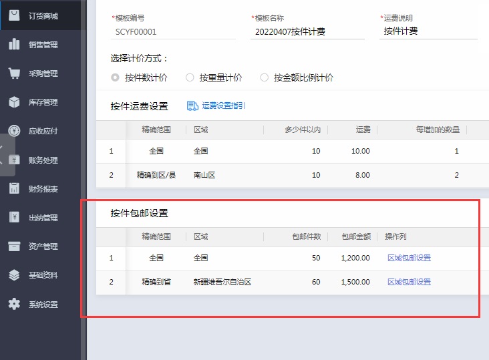The image size is (489, 360).
Task: Click the 基础资料 layers icon
Action: [x=14, y=275]
